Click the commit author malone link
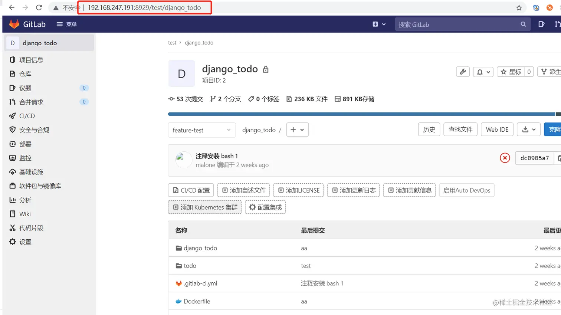 tap(205, 165)
